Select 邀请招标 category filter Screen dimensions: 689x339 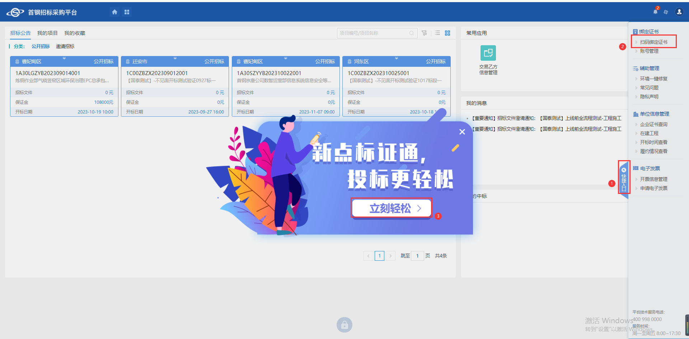(65, 46)
